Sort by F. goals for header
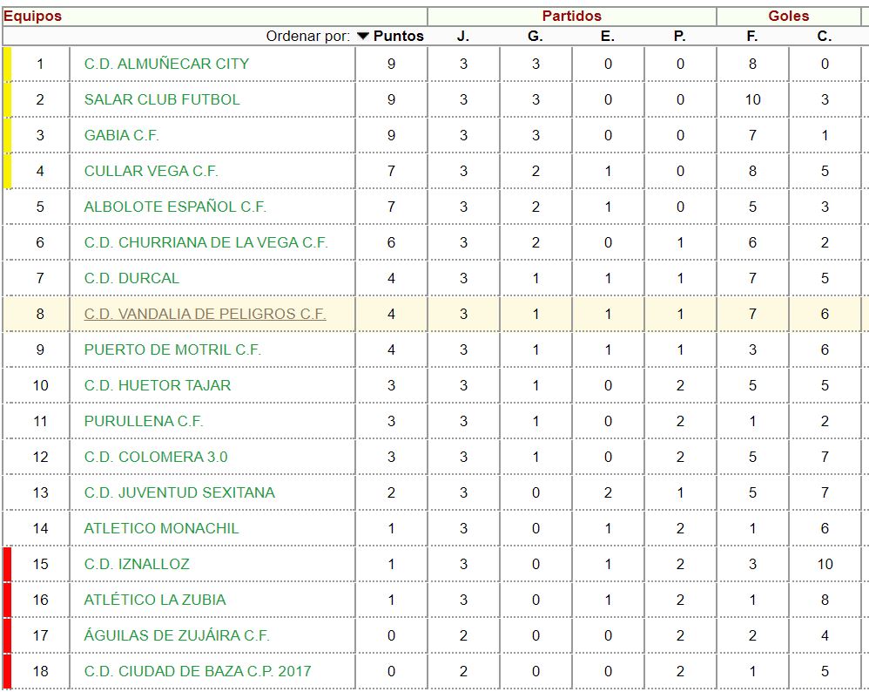The height and width of the screenshot is (692, 869). click(752, 36)
